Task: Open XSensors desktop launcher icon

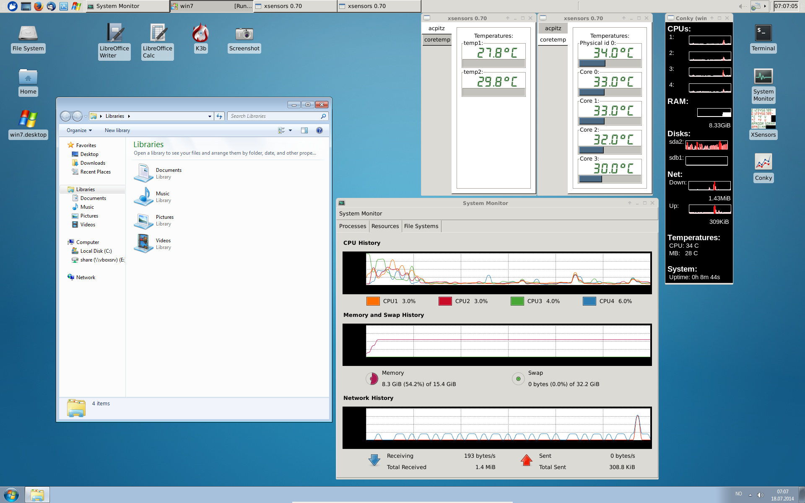Action: point(763,119)
